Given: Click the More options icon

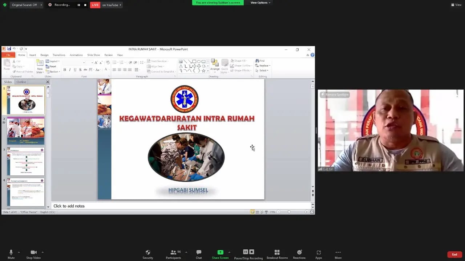Looking at the screenshot, I should [x=338, y=252].
